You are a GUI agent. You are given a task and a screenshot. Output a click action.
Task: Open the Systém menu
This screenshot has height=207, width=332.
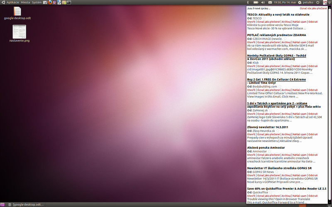pyautogui.click(x=37, y=2)
